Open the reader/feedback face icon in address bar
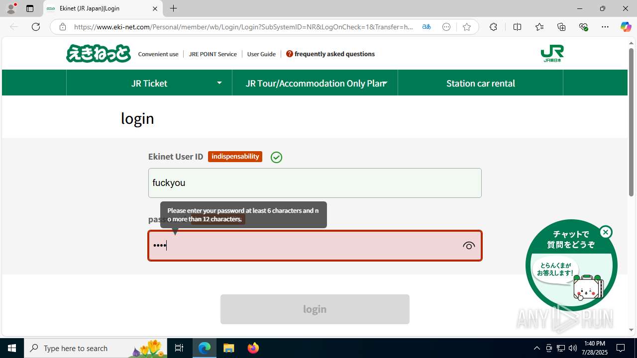 pos(446,27)
